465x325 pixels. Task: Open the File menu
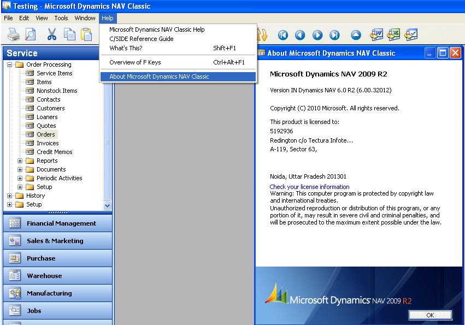8,18
